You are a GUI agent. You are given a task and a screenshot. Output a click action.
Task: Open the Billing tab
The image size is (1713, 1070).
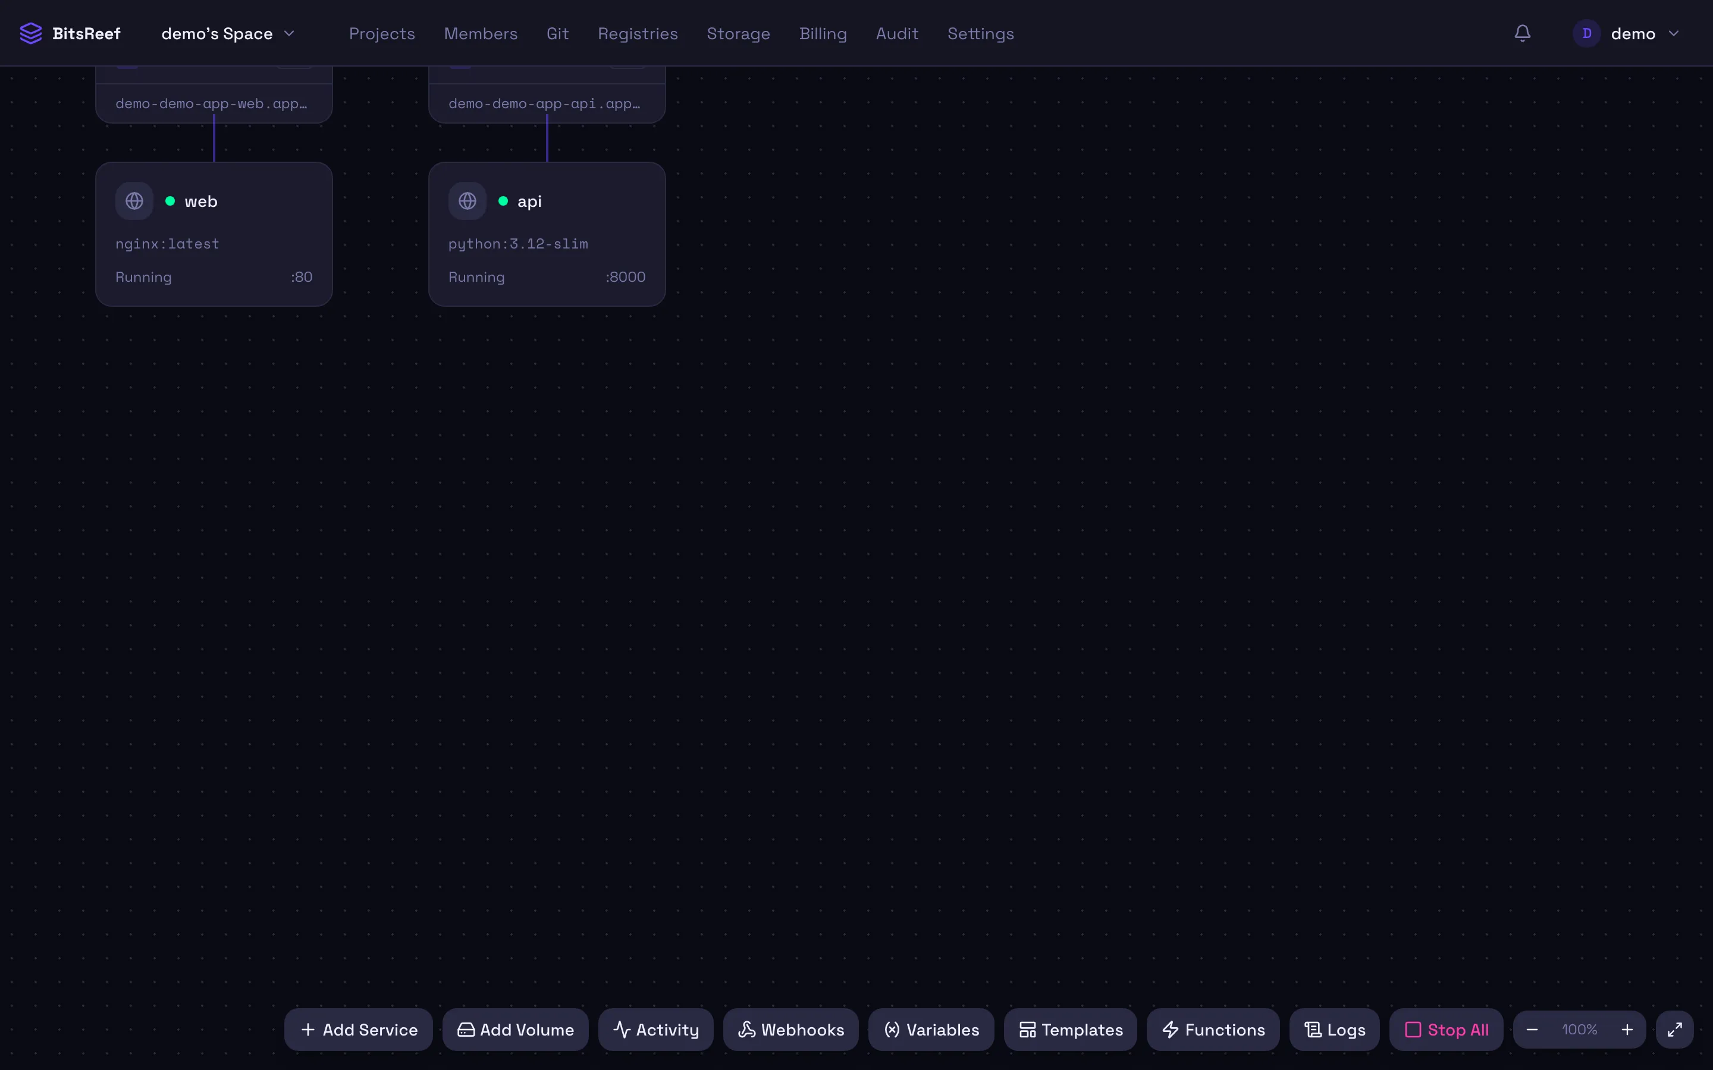[823, 33]
